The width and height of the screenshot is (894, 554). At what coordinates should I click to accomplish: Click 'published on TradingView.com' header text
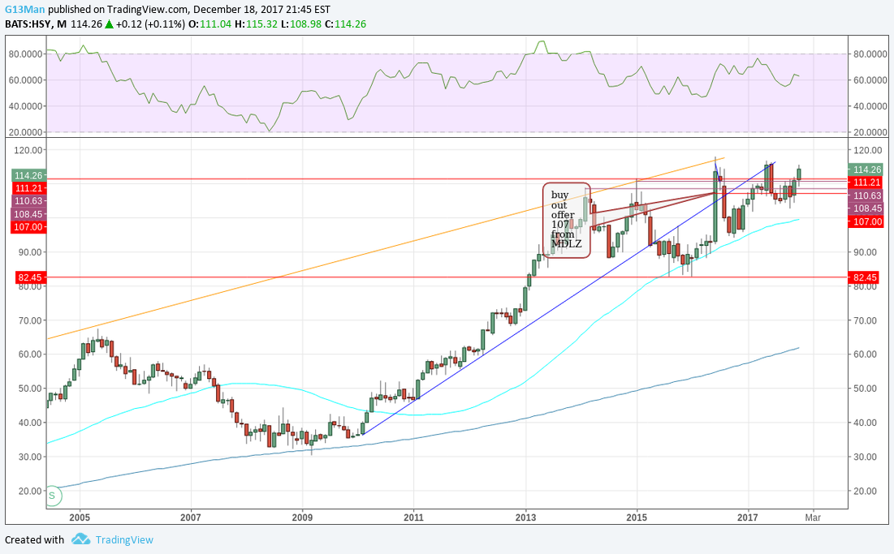click(x=118, y=9)
